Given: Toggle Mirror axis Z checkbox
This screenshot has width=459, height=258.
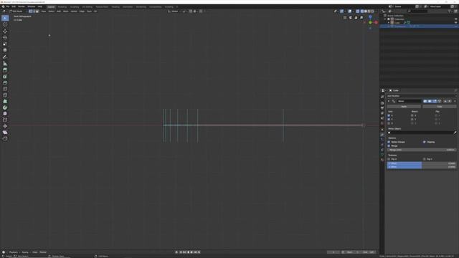Looking at the screenshot, I should tap(389, 123).
